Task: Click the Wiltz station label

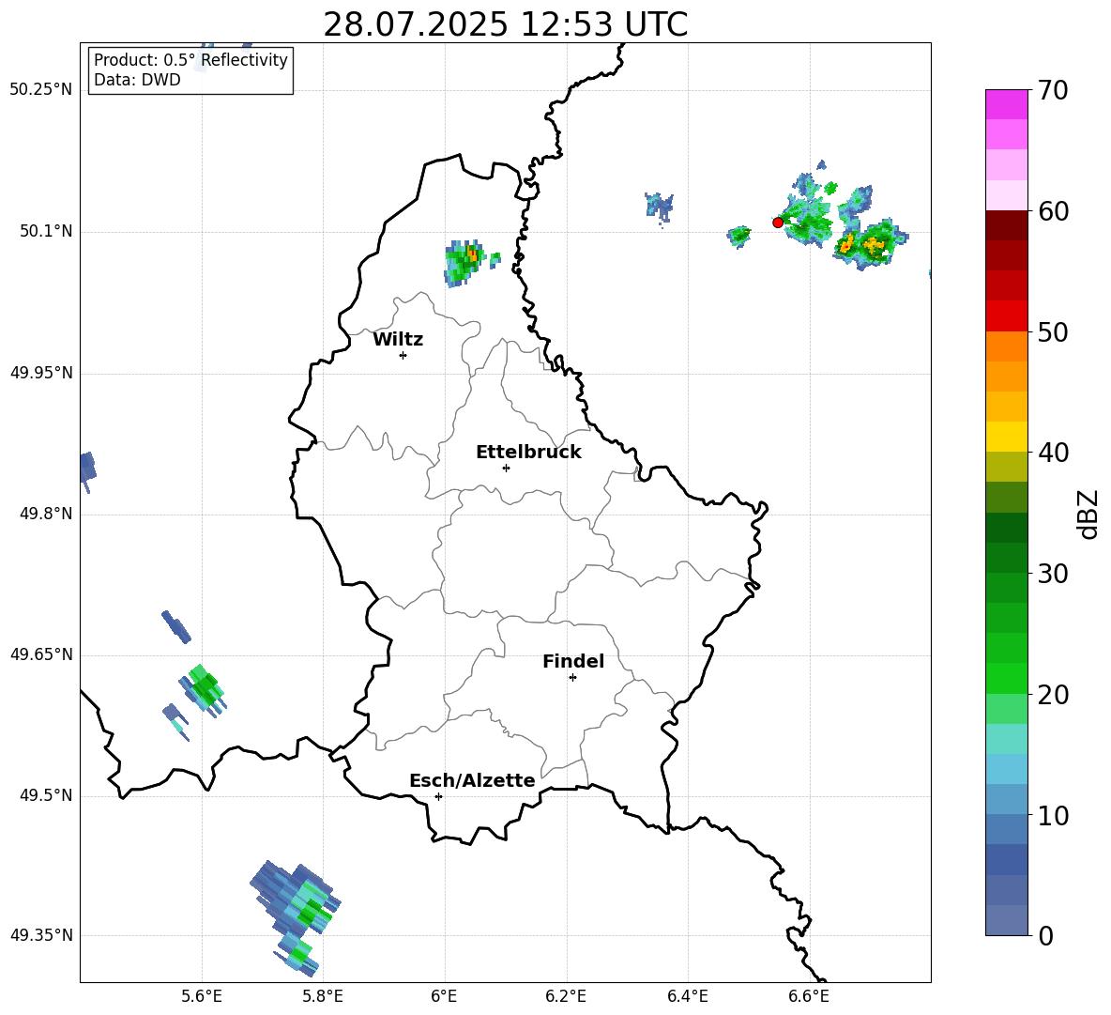Action: (398, 340)
